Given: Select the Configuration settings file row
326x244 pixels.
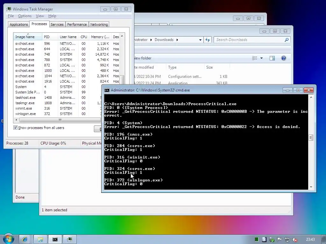Looking at the screenshot, I should 181,76.
